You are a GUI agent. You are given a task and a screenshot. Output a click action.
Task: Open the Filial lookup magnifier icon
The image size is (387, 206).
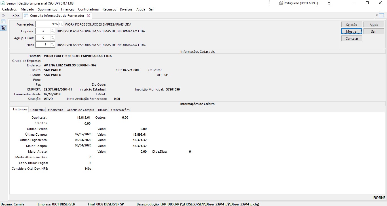[x=53, y=45]
